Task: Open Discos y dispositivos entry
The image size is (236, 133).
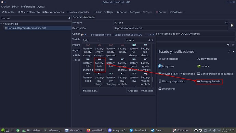Action: pyautogui.click(x=172, y=82)
